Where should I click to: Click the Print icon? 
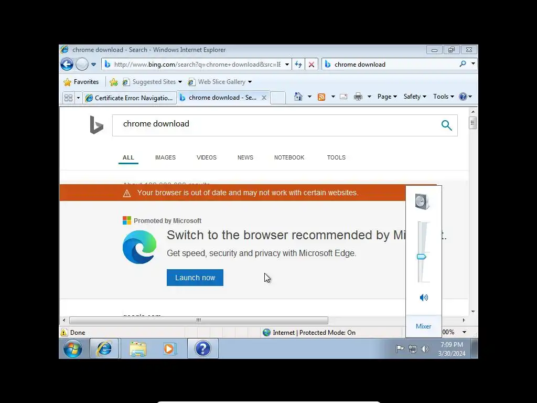point(358,97)
